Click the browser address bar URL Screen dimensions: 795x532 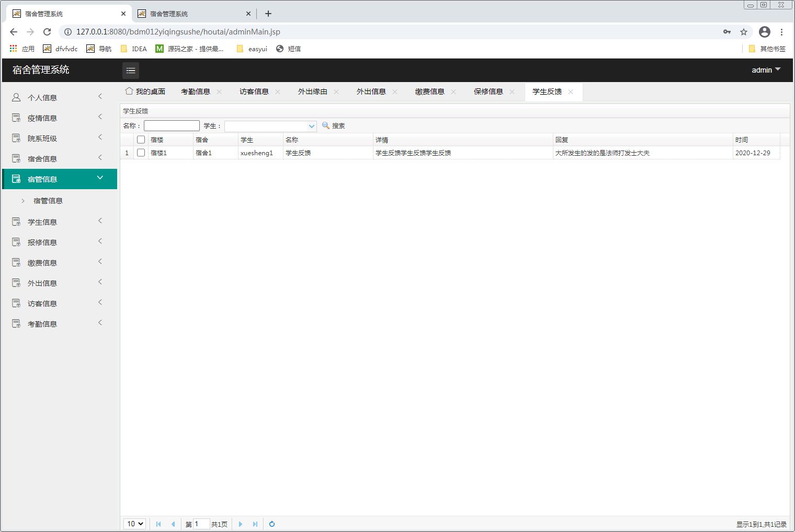point(178,32)
